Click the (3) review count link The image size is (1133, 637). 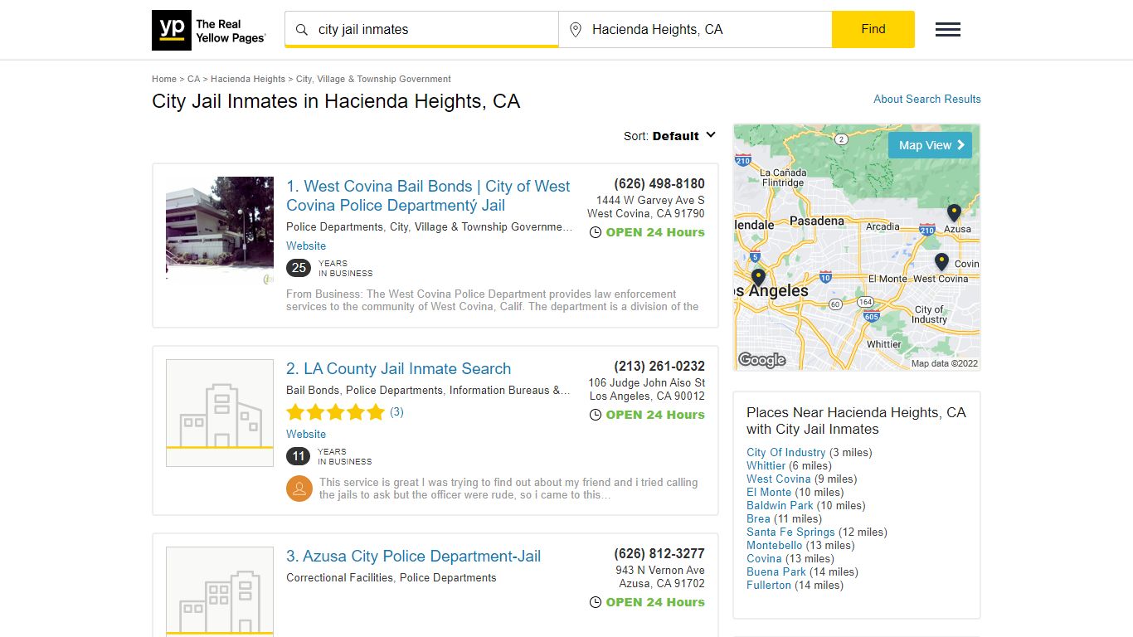click(x=396, y=411)
